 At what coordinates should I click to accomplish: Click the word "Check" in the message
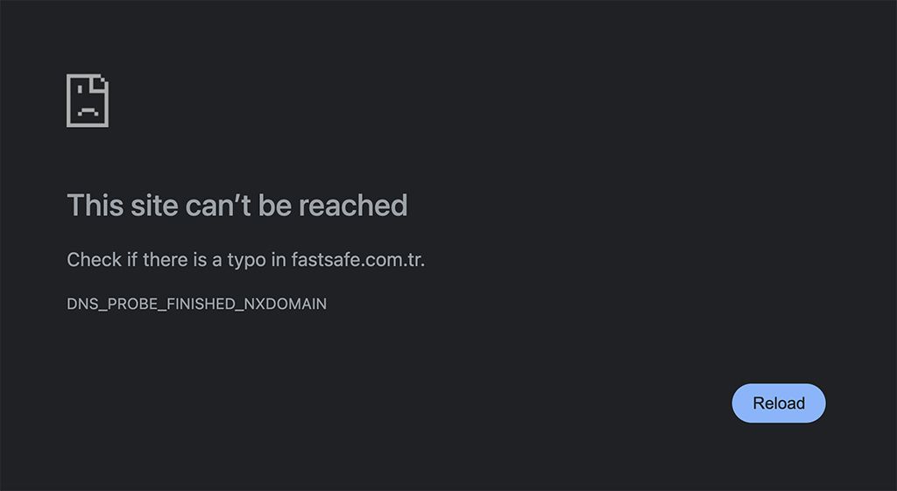95,260
